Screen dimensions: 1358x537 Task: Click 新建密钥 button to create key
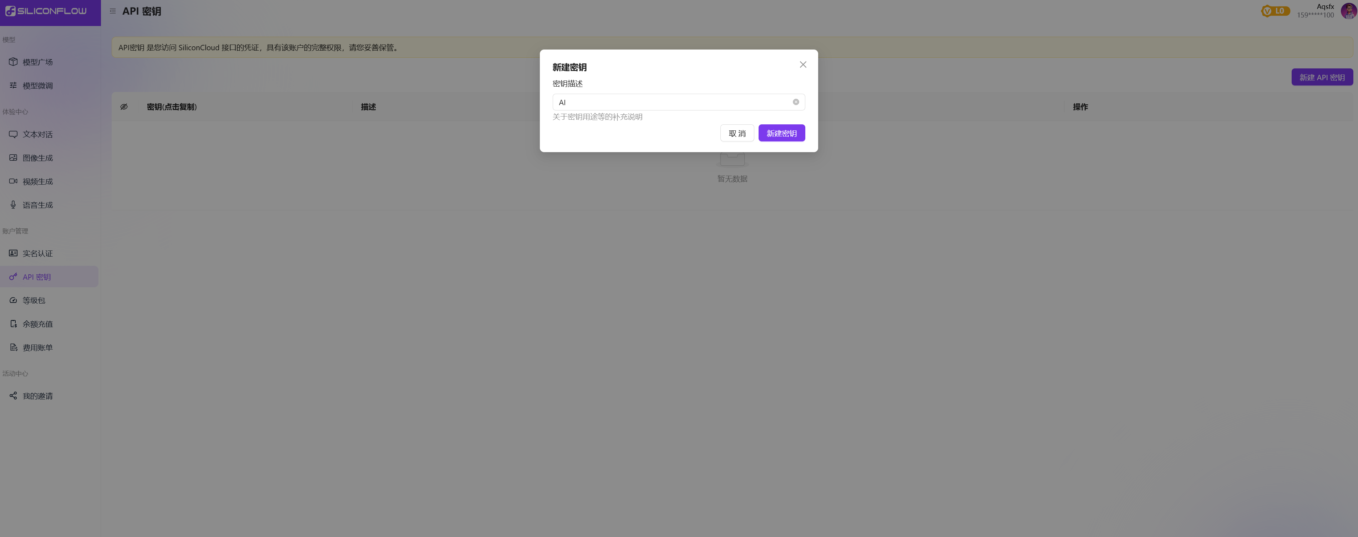click(781, 132)
